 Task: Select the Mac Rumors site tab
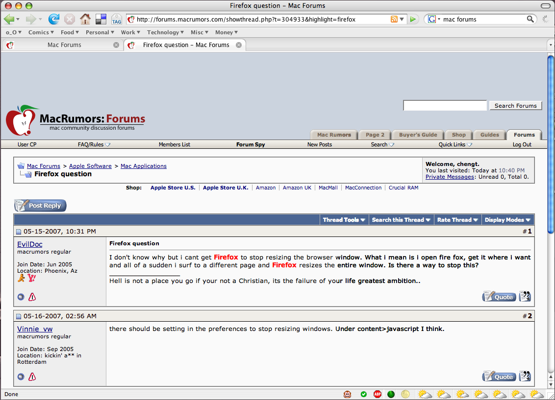point(334,135)
